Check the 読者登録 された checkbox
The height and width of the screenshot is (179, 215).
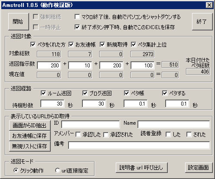pyautogui.click(x=189, y=135)
